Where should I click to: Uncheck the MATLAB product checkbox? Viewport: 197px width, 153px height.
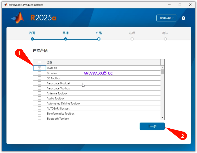(x=40, y=68)
